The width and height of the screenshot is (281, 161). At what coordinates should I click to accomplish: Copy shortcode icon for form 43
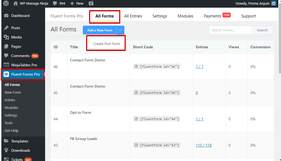click(136, 145)
